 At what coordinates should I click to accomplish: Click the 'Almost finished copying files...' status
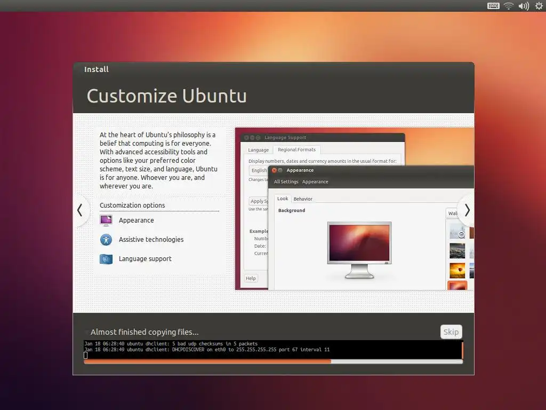point(144,332)
